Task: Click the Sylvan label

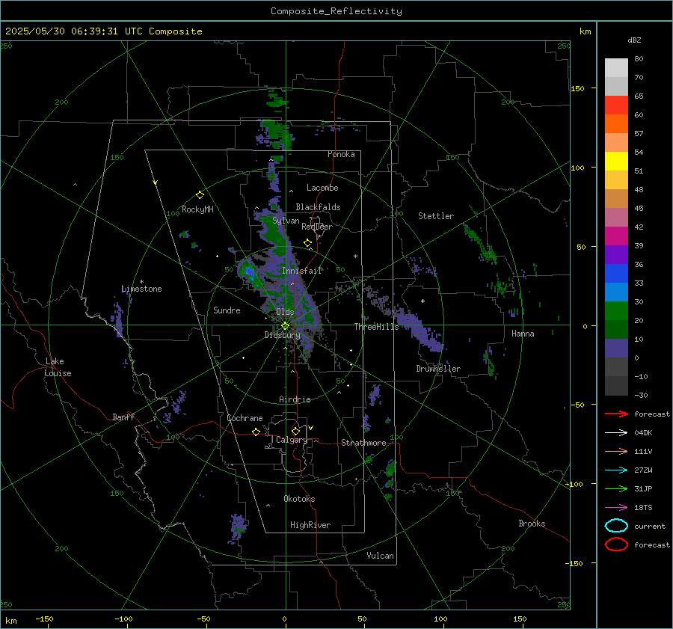Action: coord(286,221)
